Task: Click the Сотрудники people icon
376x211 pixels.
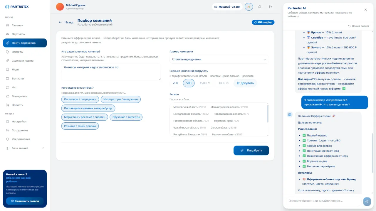Action: 8,130
